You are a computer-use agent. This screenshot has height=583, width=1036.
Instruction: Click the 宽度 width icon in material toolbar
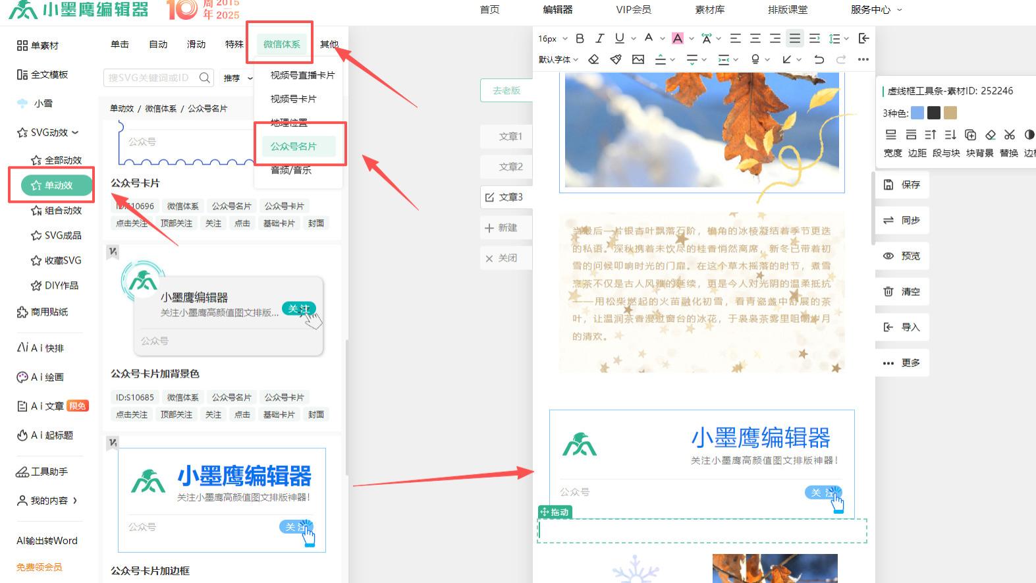(x=891, y=134)
